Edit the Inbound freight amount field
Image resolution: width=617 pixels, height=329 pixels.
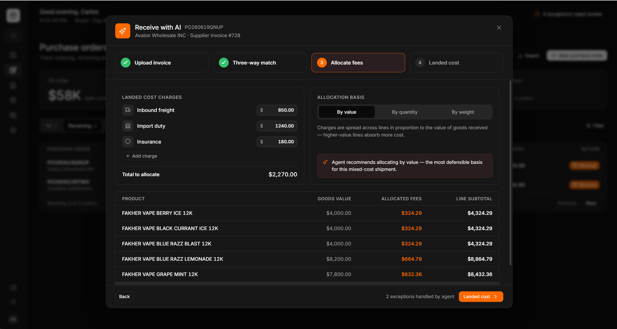(277, 110)
